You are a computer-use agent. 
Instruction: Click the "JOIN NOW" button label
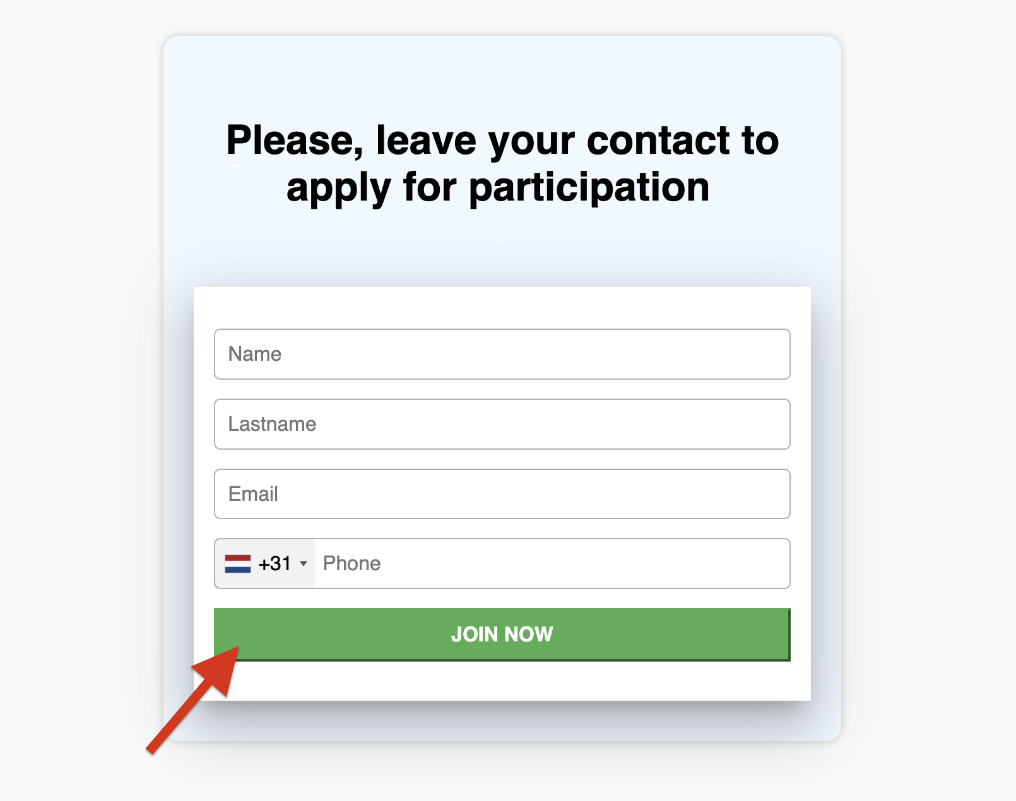pyautogui.click(x=502, y=634)
